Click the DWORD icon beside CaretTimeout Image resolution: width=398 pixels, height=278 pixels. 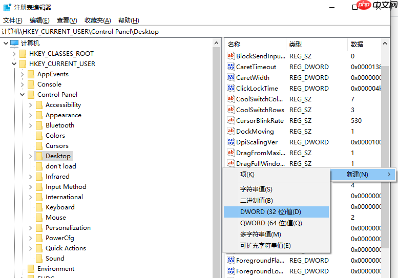click(231, 67)
